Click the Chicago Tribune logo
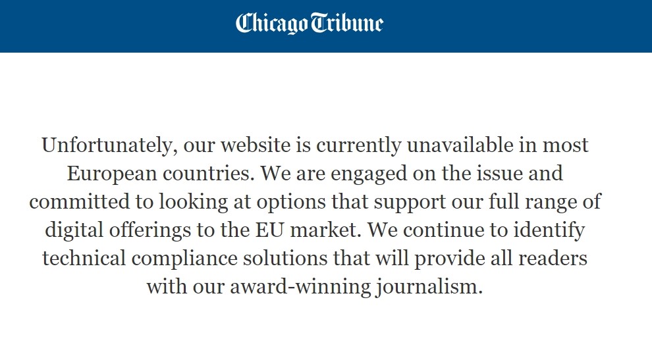The height and width of the screenshot is (356, 652). point(310,23)
